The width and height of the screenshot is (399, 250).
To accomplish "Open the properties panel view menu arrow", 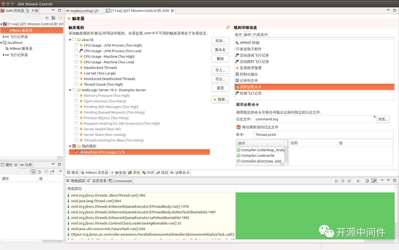I will click(60, 171).
